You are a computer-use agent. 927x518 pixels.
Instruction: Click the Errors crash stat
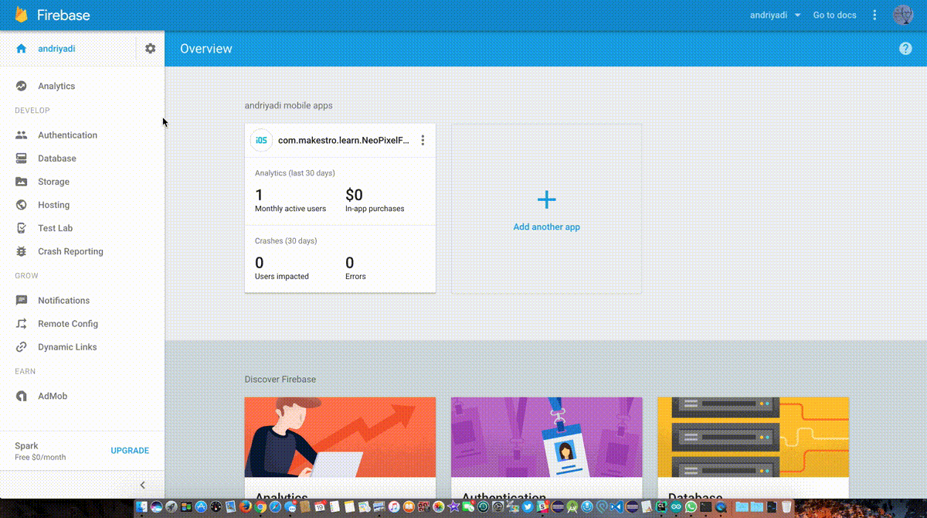click(355, 268)
